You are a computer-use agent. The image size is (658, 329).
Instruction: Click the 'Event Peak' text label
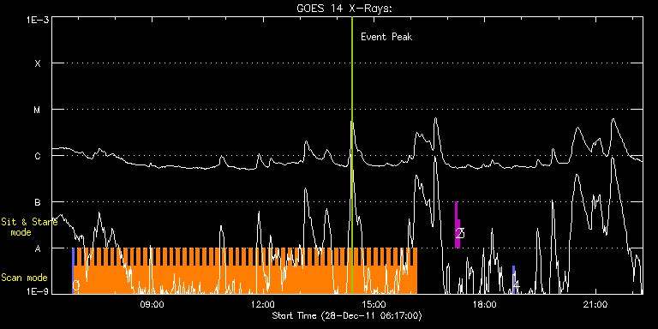click(x=386, y=37)
